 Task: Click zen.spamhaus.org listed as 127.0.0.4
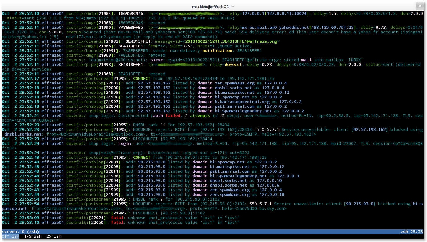(235, 83)
